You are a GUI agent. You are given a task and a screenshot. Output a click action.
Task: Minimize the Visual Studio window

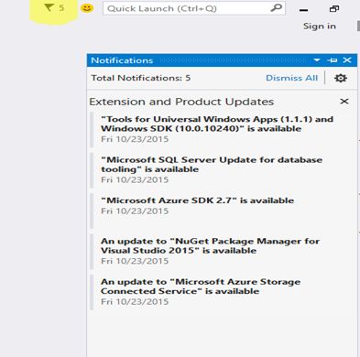(303, 10)
